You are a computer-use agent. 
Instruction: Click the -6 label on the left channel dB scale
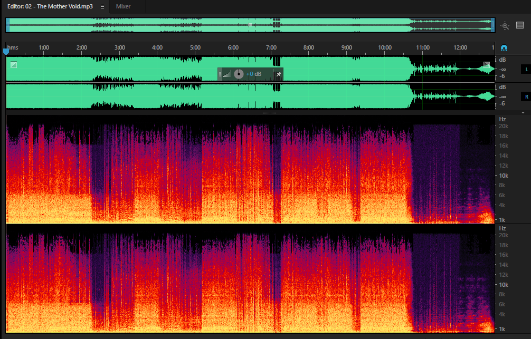pos(502,76)
